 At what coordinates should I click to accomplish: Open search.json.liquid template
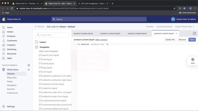49,55
